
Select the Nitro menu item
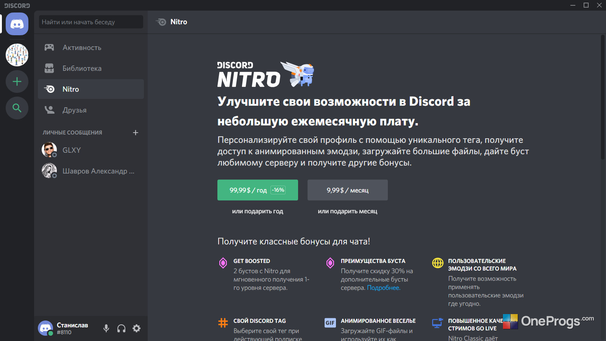91,89
